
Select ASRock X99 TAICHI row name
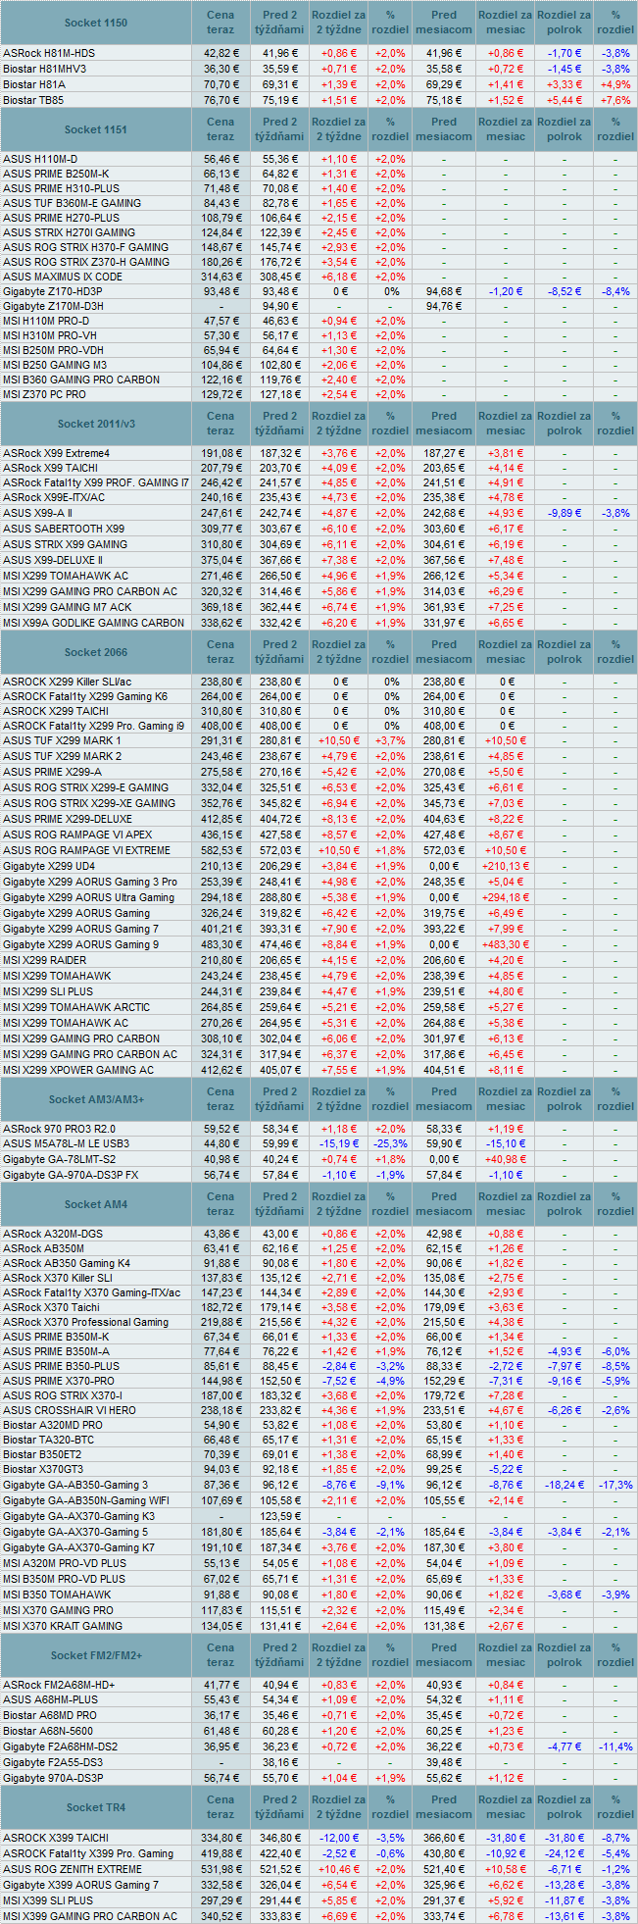point(51,468)
